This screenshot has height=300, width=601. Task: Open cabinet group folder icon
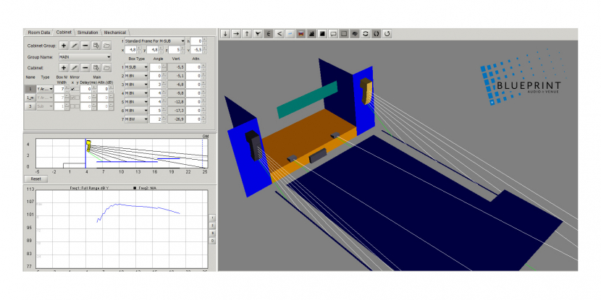(107, 46)
